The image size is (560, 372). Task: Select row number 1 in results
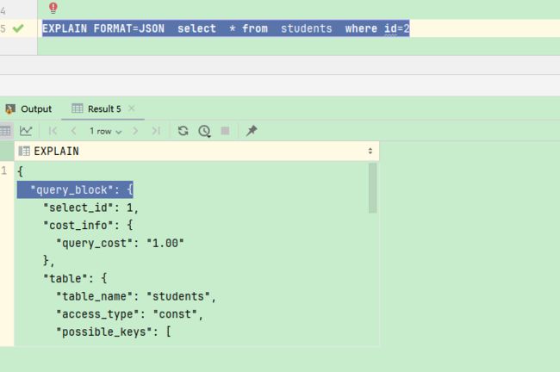(x=4, y=170)
